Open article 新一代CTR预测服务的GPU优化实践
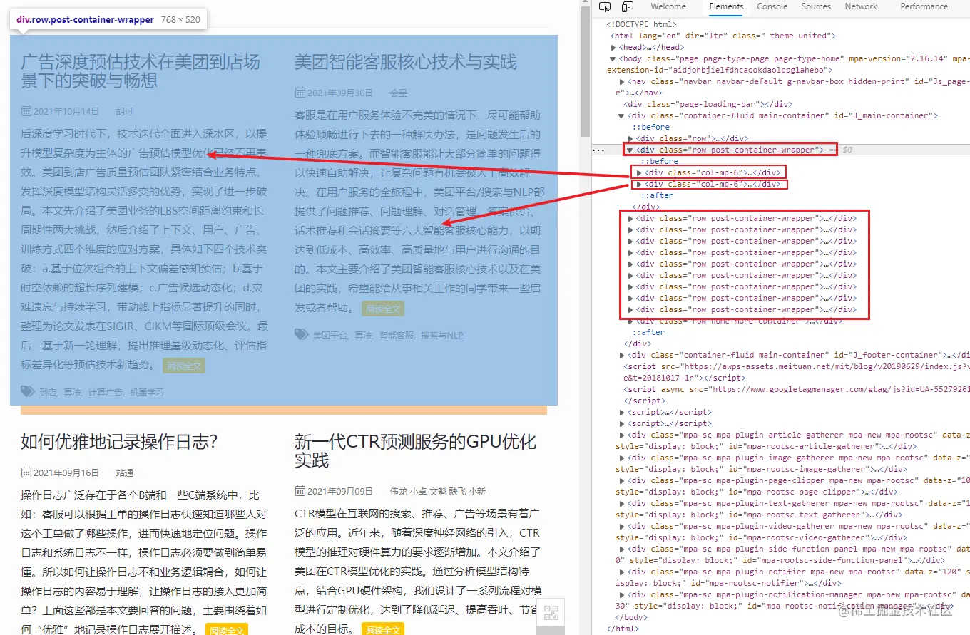 point(415,450)
